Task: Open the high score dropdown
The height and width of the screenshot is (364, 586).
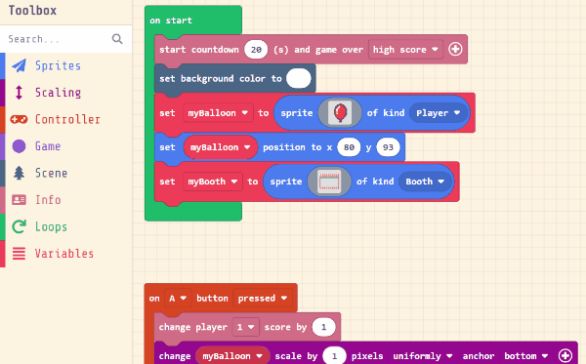Action: point(405,50)
